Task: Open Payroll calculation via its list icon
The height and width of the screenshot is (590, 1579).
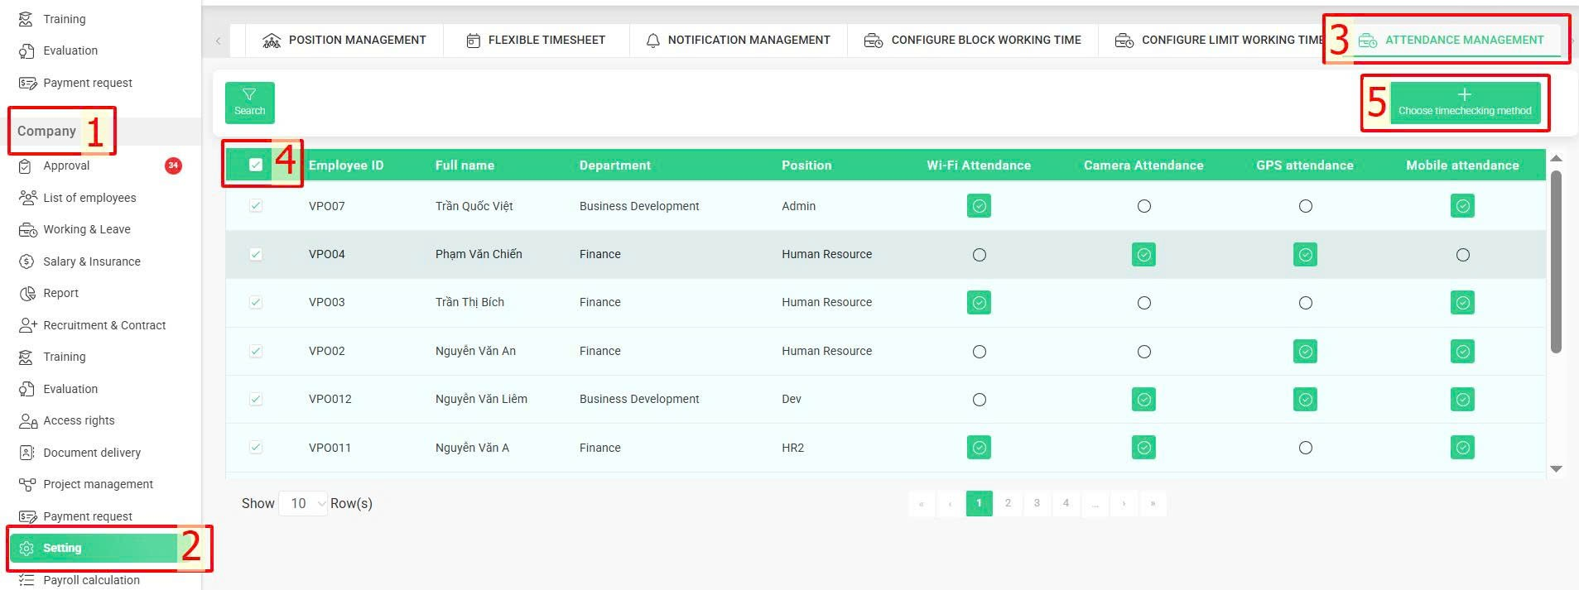Action: point(26,580)
